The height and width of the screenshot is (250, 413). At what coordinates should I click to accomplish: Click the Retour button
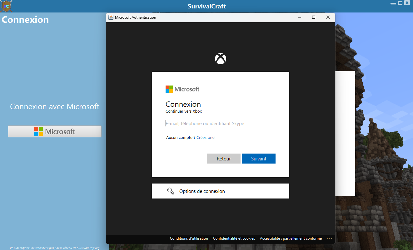click(224, 159)
